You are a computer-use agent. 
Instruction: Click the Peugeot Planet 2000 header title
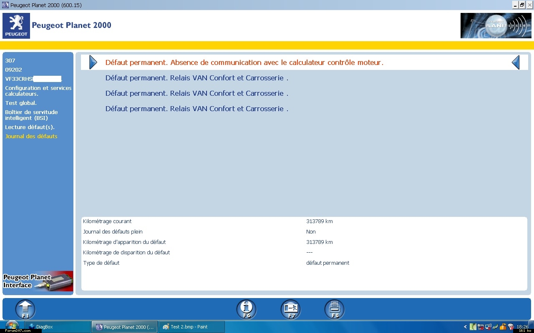point(71,25)
